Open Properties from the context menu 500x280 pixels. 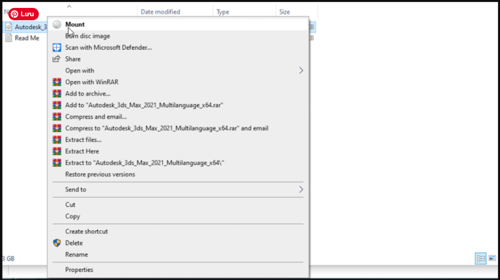pyautogui.click(x=79, y=270)
